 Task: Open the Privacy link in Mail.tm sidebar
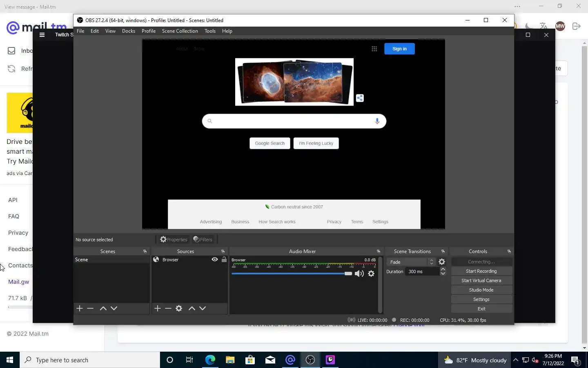[x=18, y=233]
